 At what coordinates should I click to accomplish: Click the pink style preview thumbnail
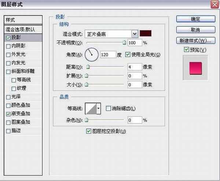(x=195, y=68)
